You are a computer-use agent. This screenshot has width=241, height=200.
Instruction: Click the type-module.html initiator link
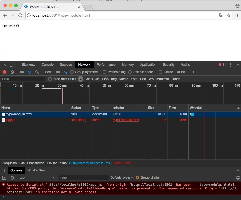[126, 120]
